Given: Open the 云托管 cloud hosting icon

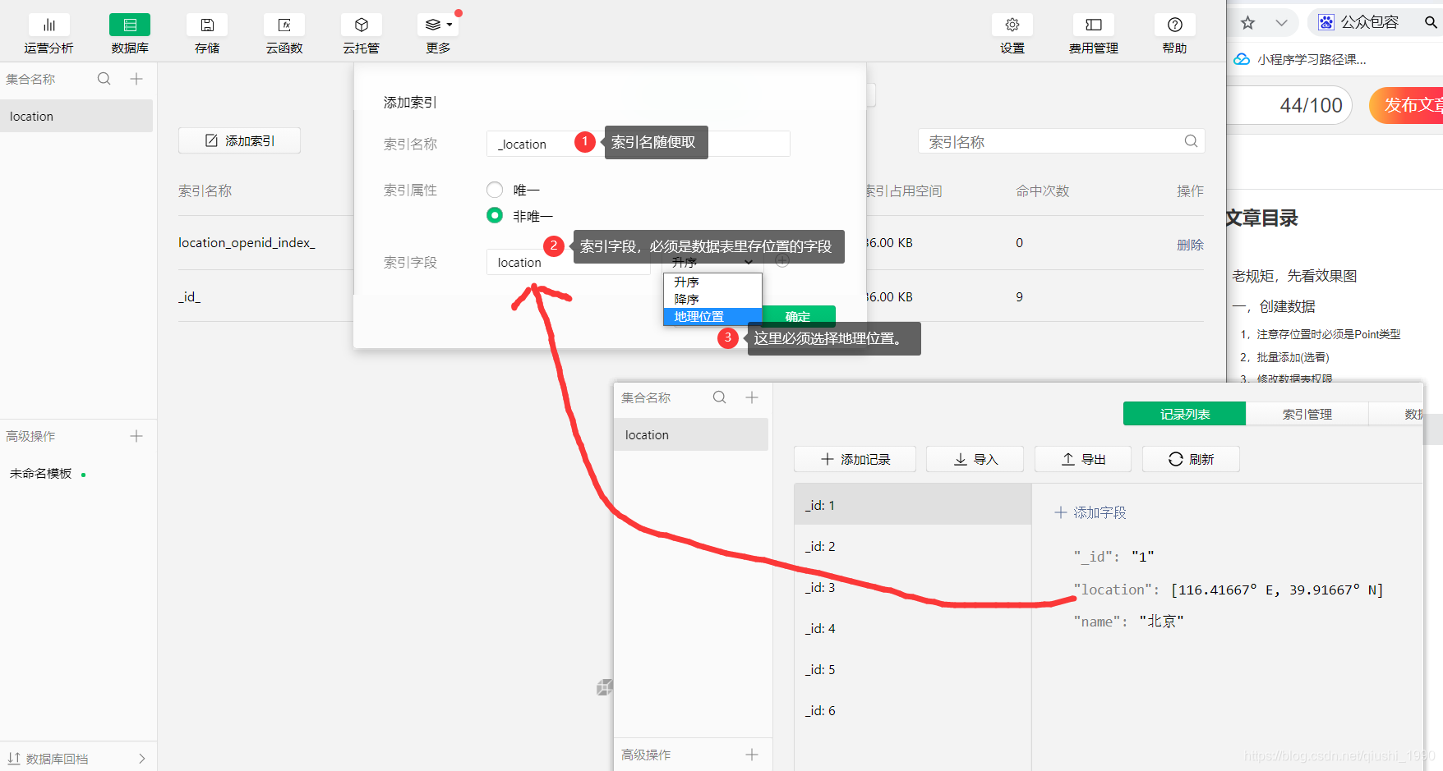Looking at the screenshot, I should tap(362, 25).
